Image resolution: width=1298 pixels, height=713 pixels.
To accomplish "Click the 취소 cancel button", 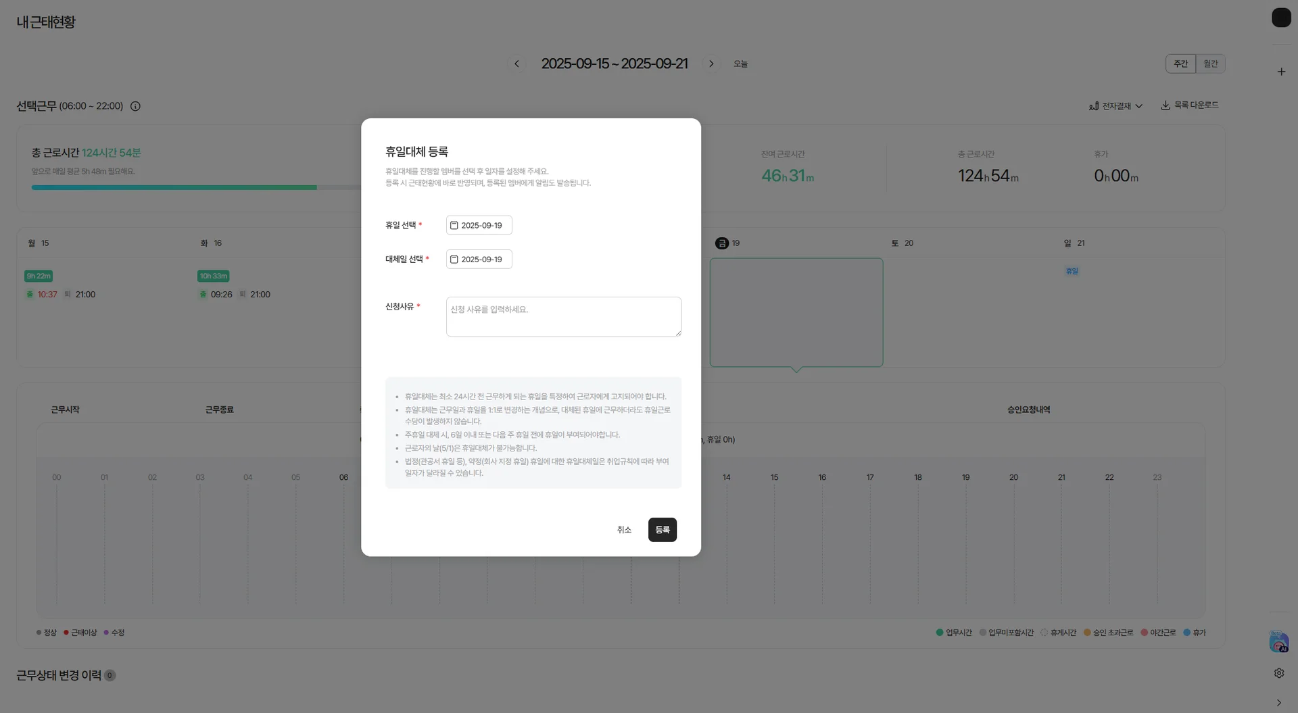I will coord(623,529).
